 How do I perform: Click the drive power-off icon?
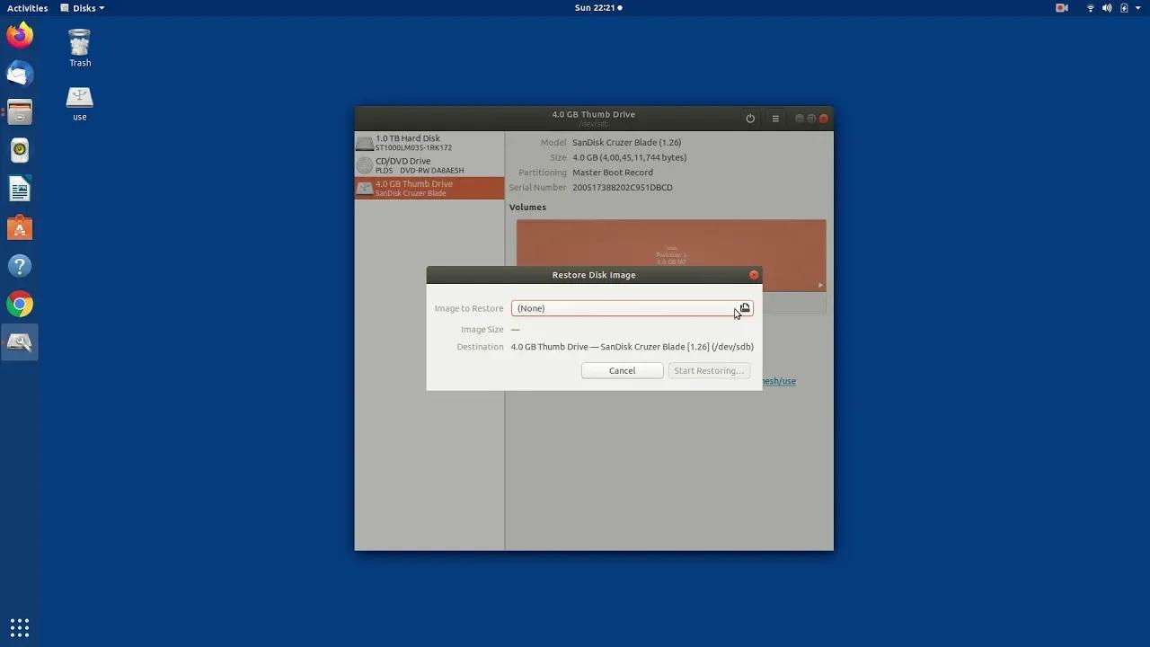749,118
